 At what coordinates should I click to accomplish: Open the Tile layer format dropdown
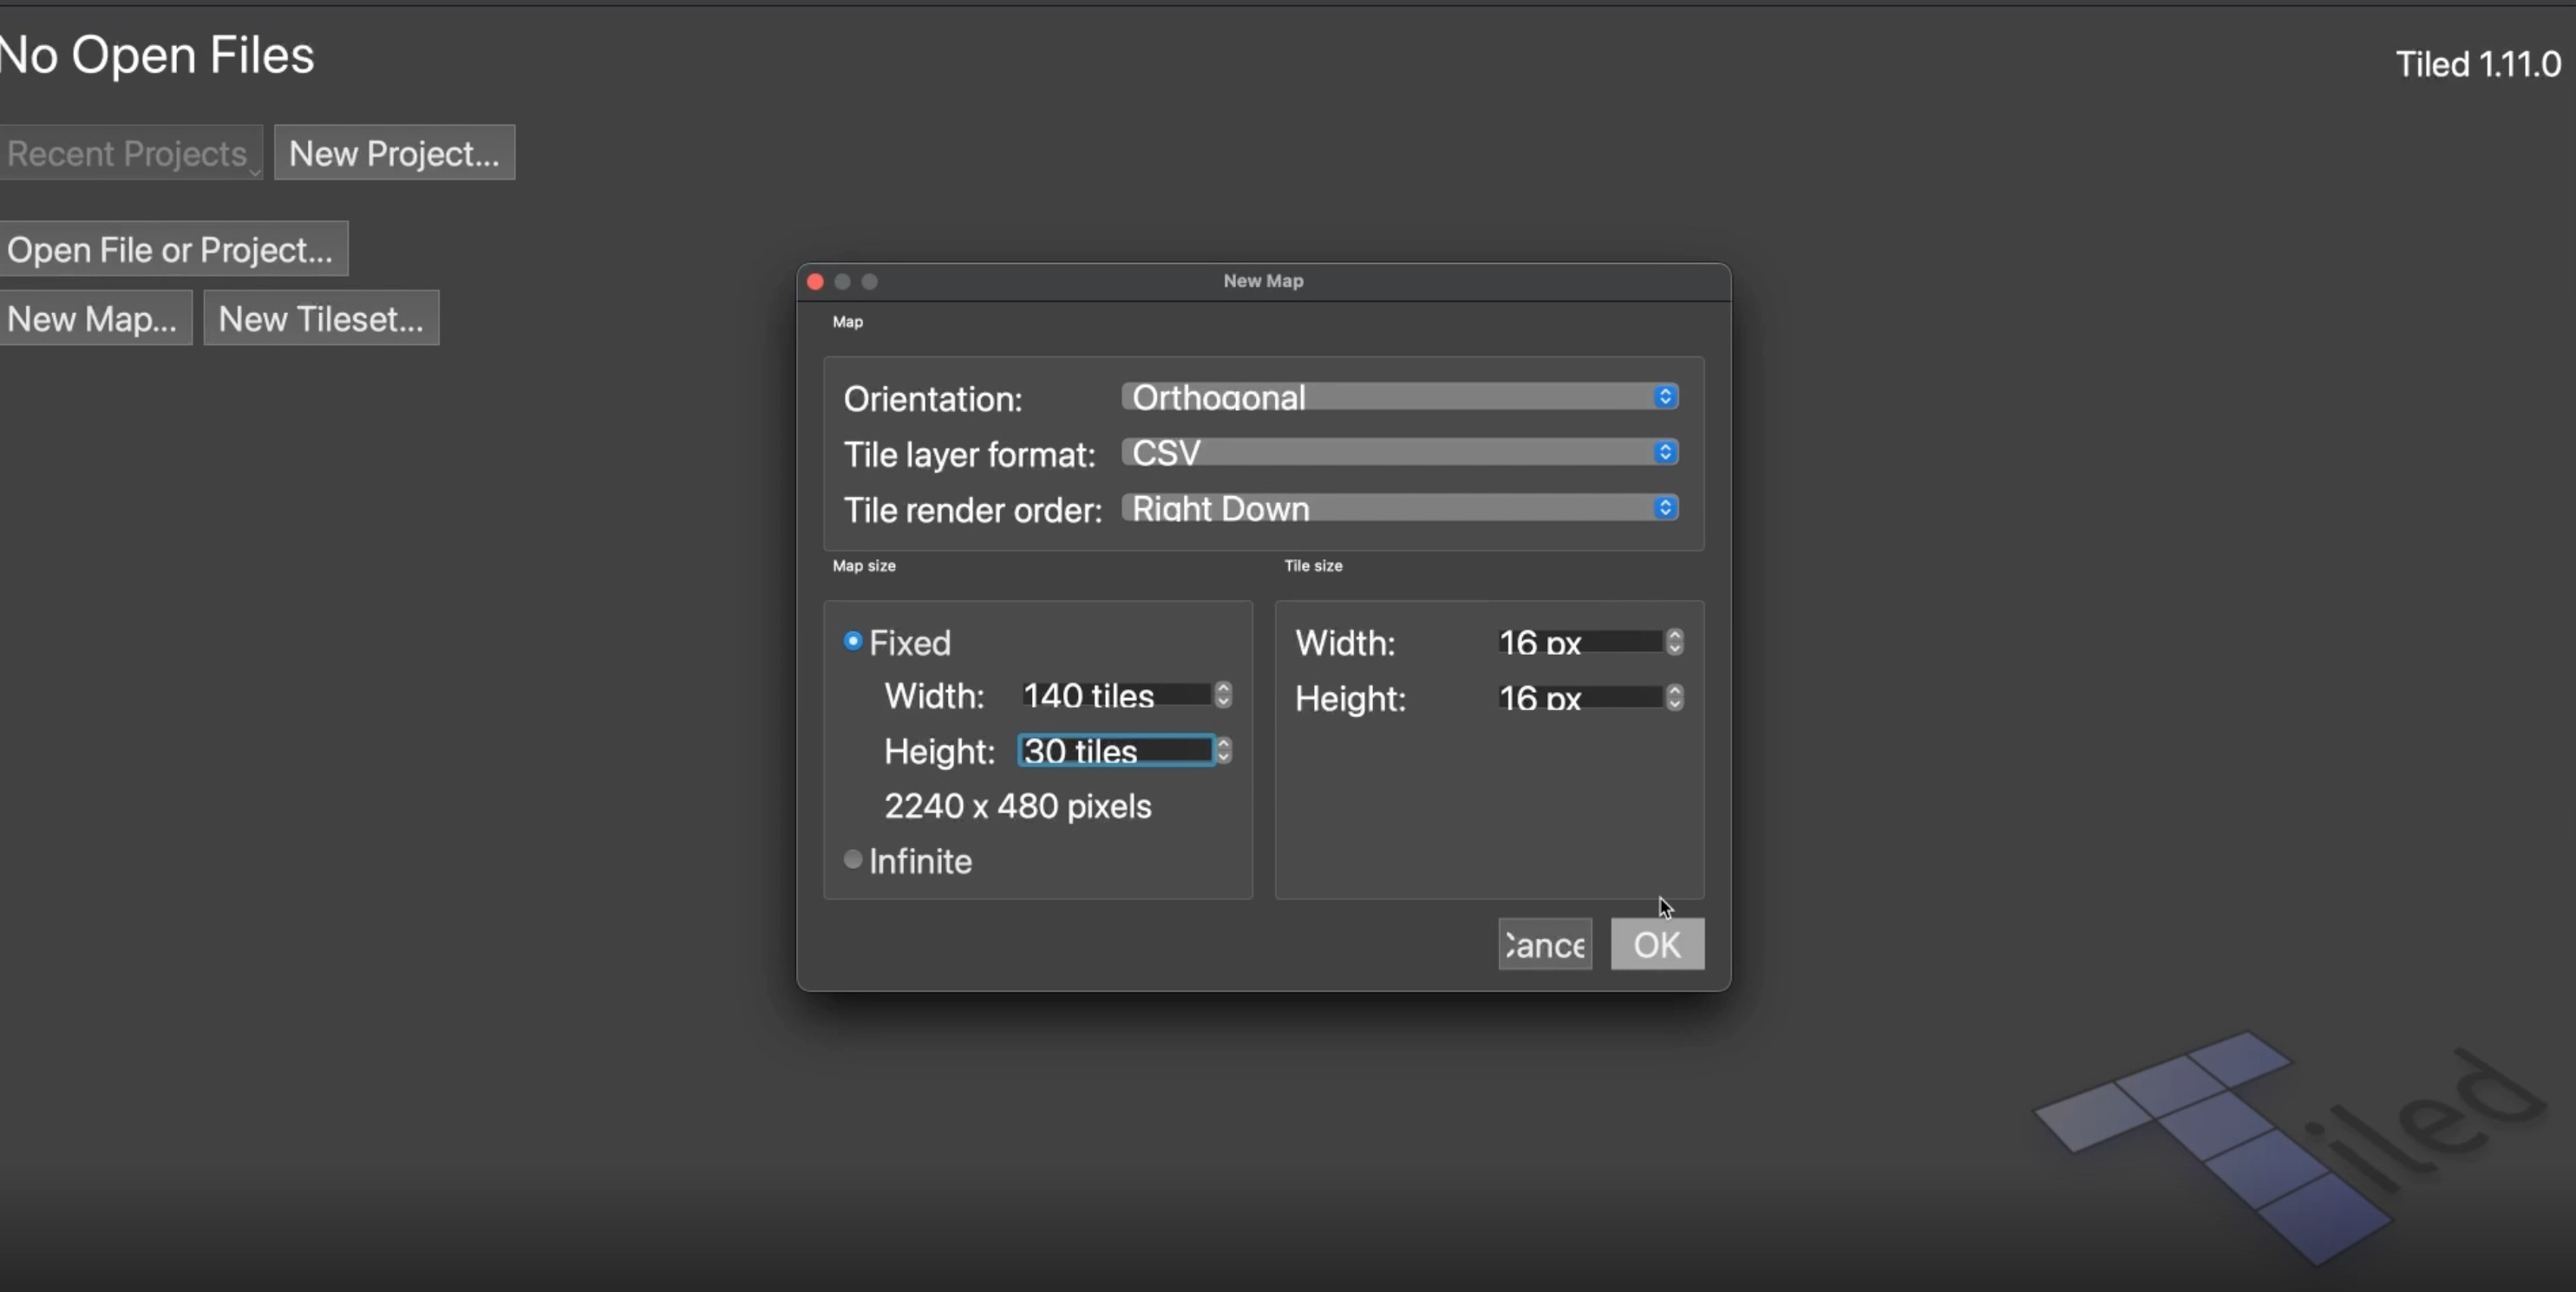tap(1398, 453)
